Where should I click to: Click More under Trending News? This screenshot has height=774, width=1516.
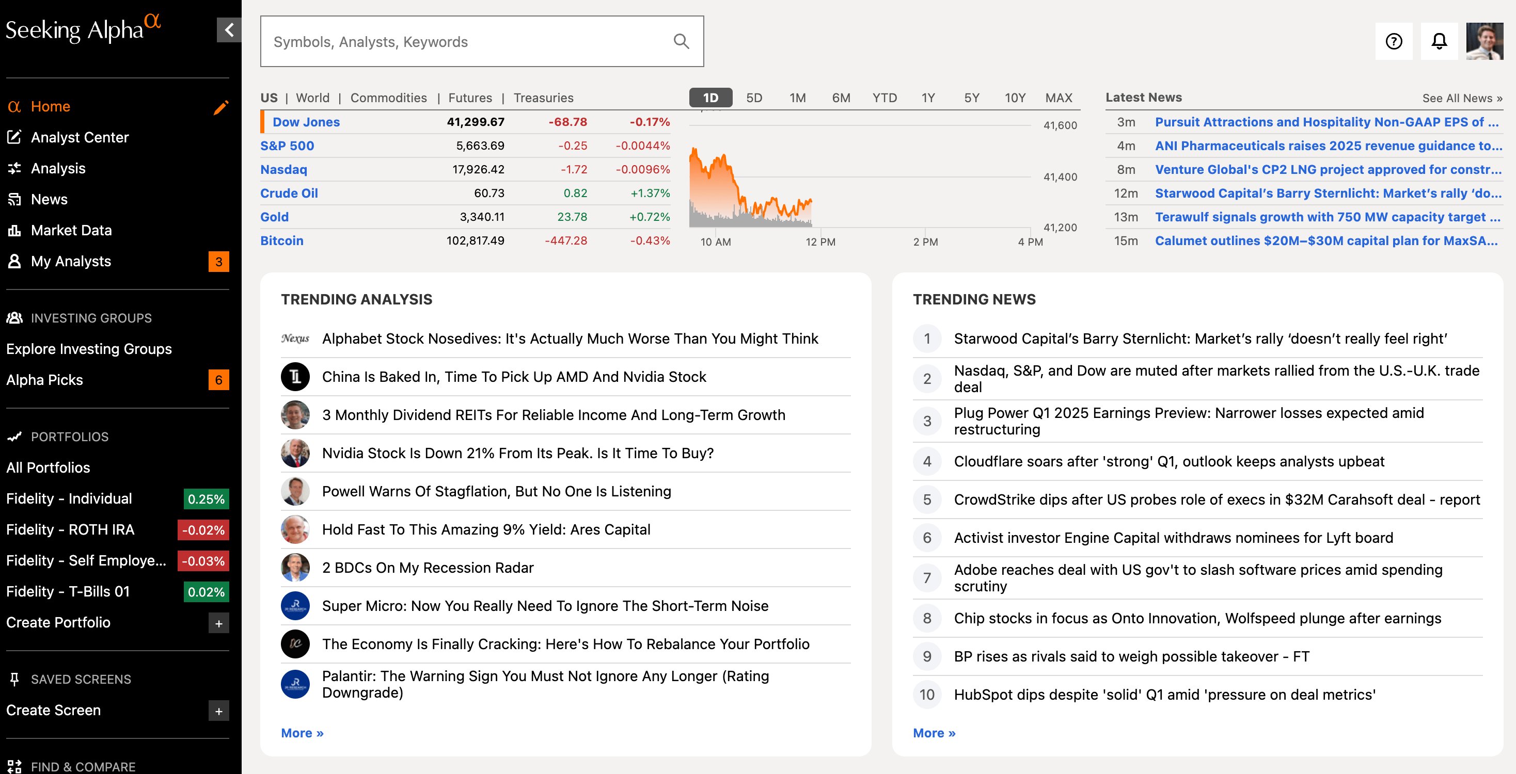pos(934,733)
